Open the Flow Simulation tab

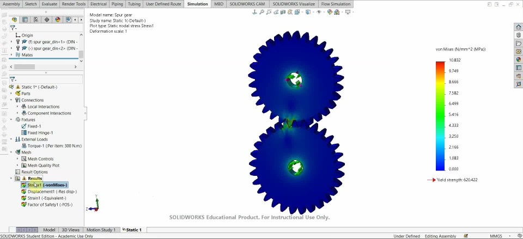point(336,4)
